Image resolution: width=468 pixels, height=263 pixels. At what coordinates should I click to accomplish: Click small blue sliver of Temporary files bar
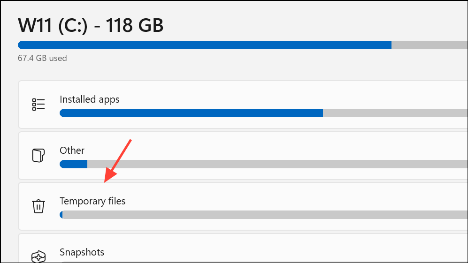click(x=61, y=215)
